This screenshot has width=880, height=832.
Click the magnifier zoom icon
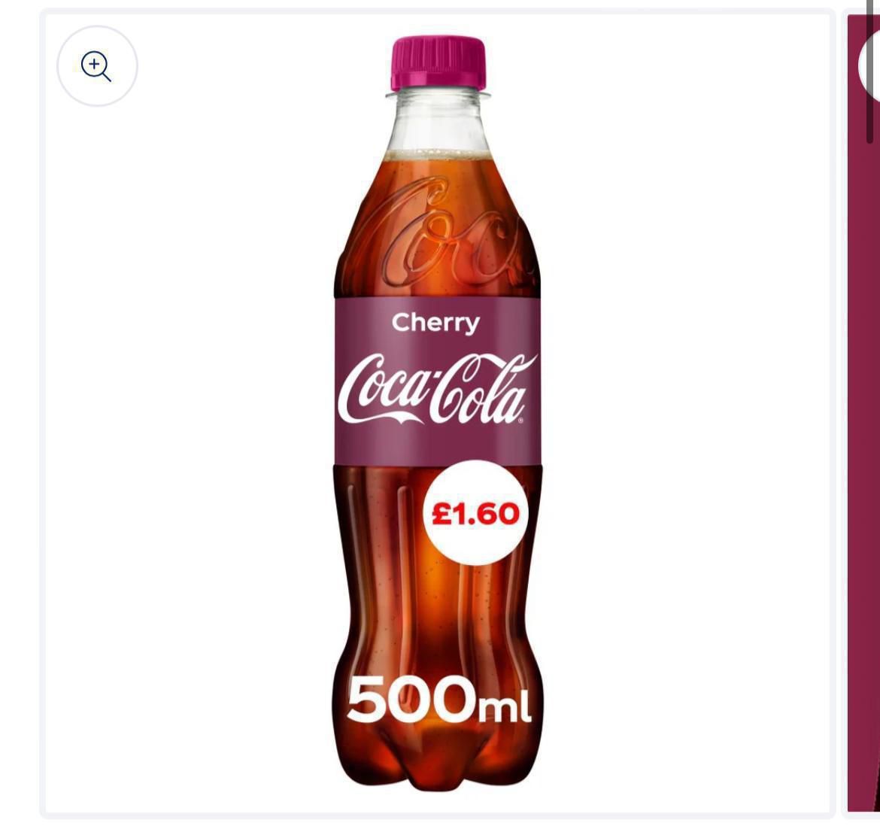[96, 66]
